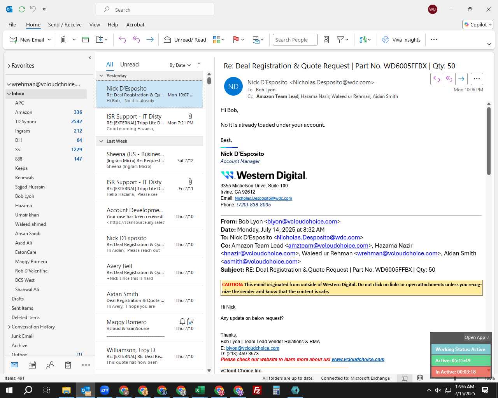Delete the selected email with trash icon
The image size is (498, 398).
[64, 40]
